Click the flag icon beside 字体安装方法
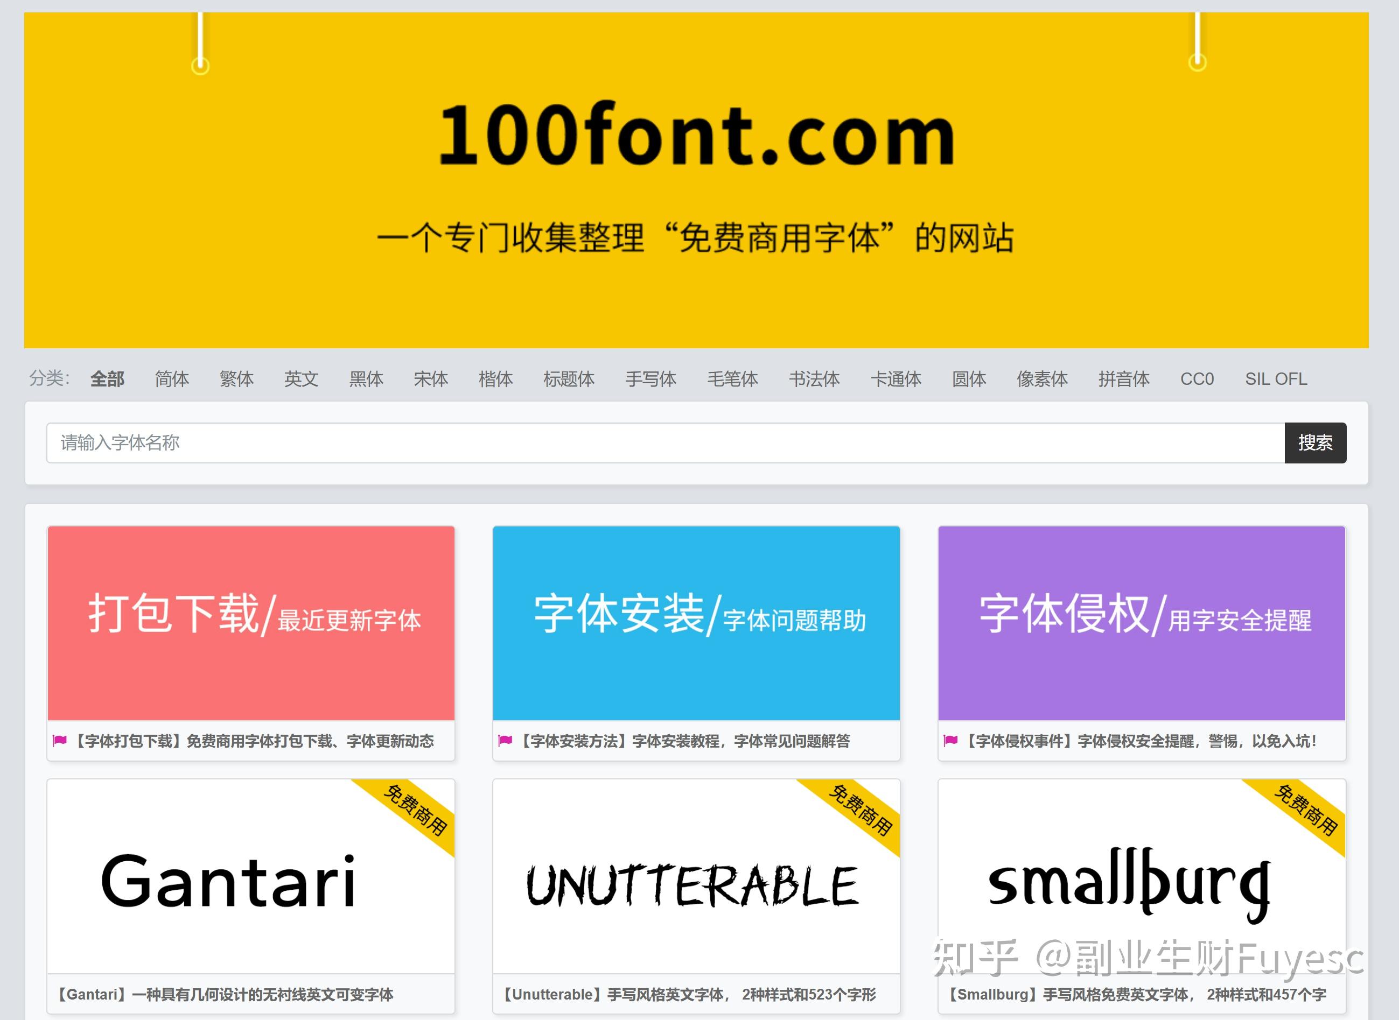Screen dimensions: 1399x1020 [x=505, y=740]
